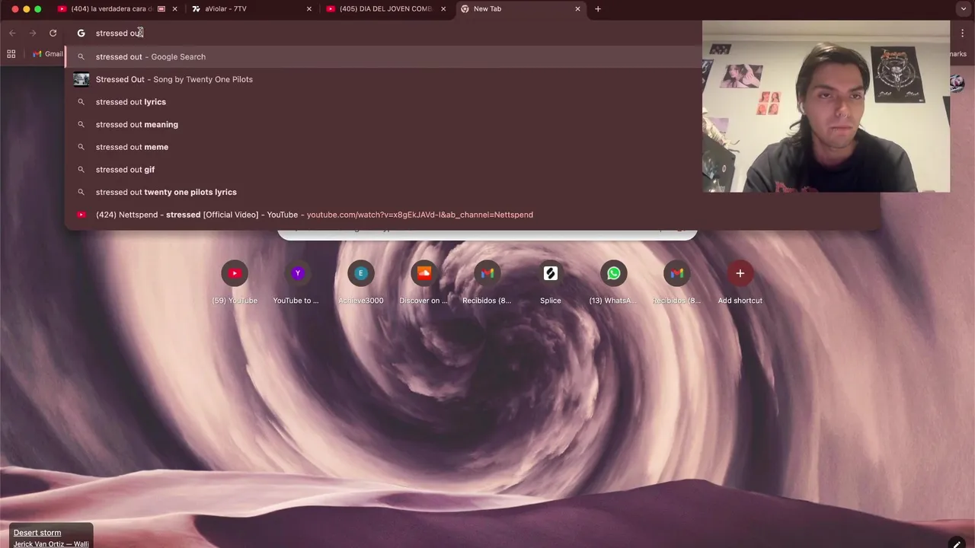Open the 'Recibidos (8...' Gmail shortcut beside Splice
975x548 pixels.
[487, 282]
